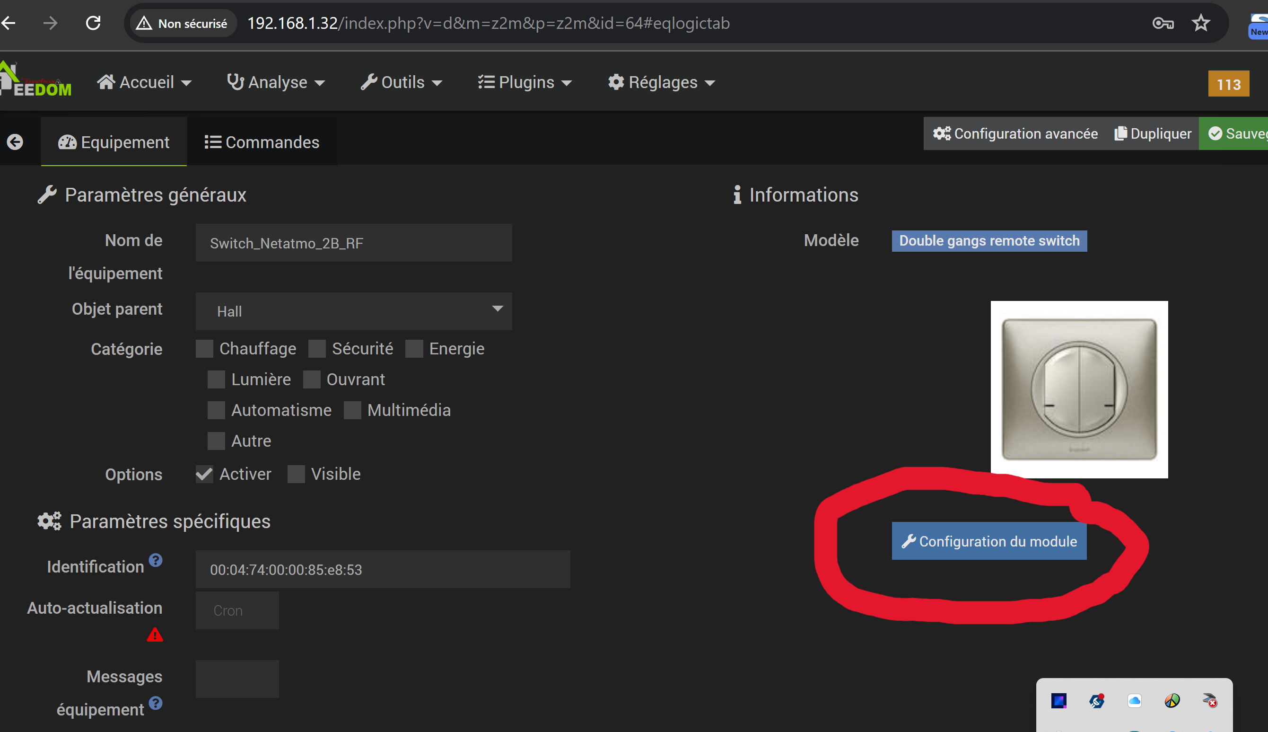
Task: Click the scanner tray icon with red X
Action: click(1210, 701)
